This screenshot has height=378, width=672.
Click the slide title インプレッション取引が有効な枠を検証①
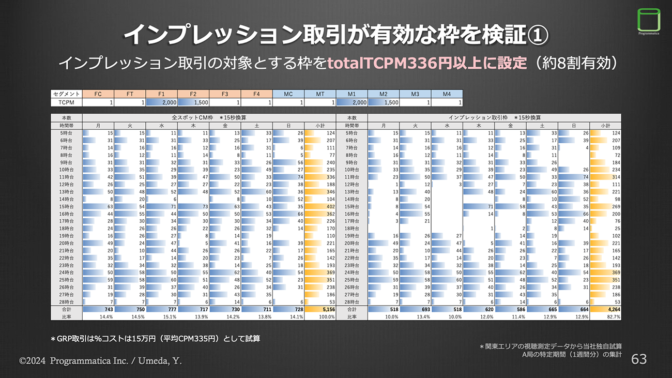pyautogui.click(x=335, y=36)
